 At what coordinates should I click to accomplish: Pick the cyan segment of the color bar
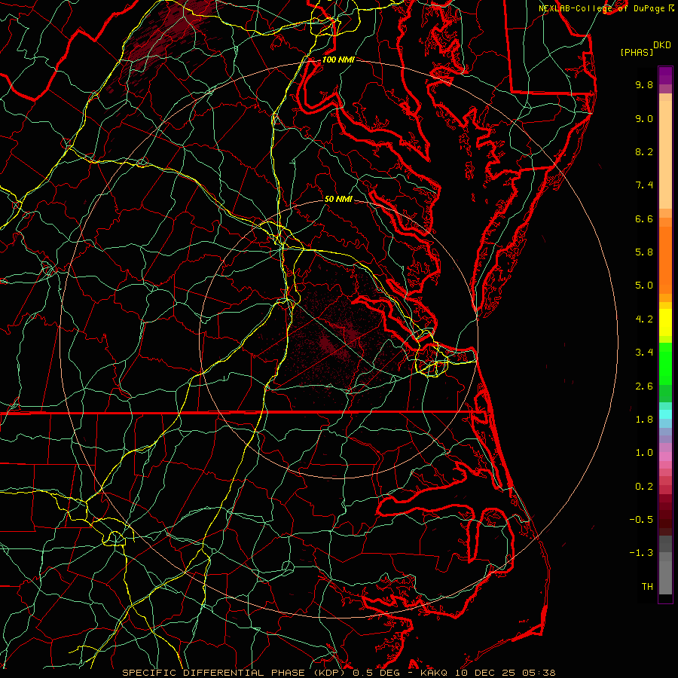tap(665, 414)
